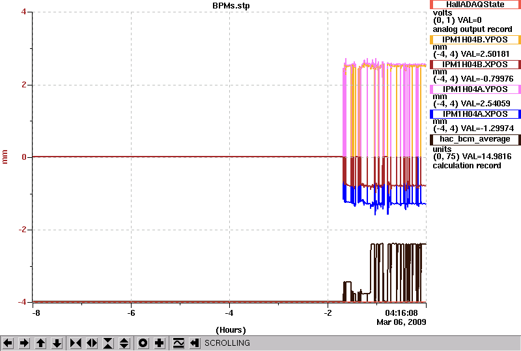Click the (Hours) axis label
Viewport: 521px width, 351px height.
pos(231,330)
